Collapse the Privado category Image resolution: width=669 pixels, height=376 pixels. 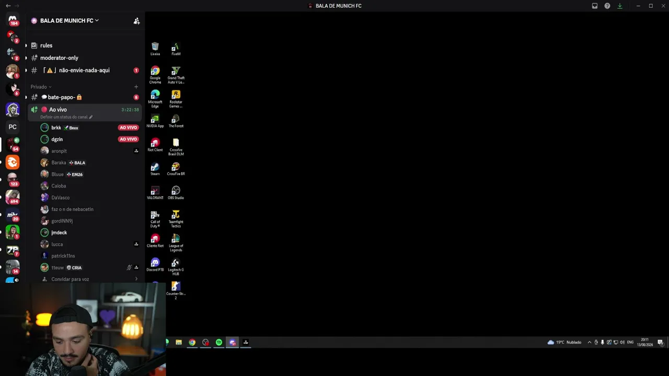(41, 87)
